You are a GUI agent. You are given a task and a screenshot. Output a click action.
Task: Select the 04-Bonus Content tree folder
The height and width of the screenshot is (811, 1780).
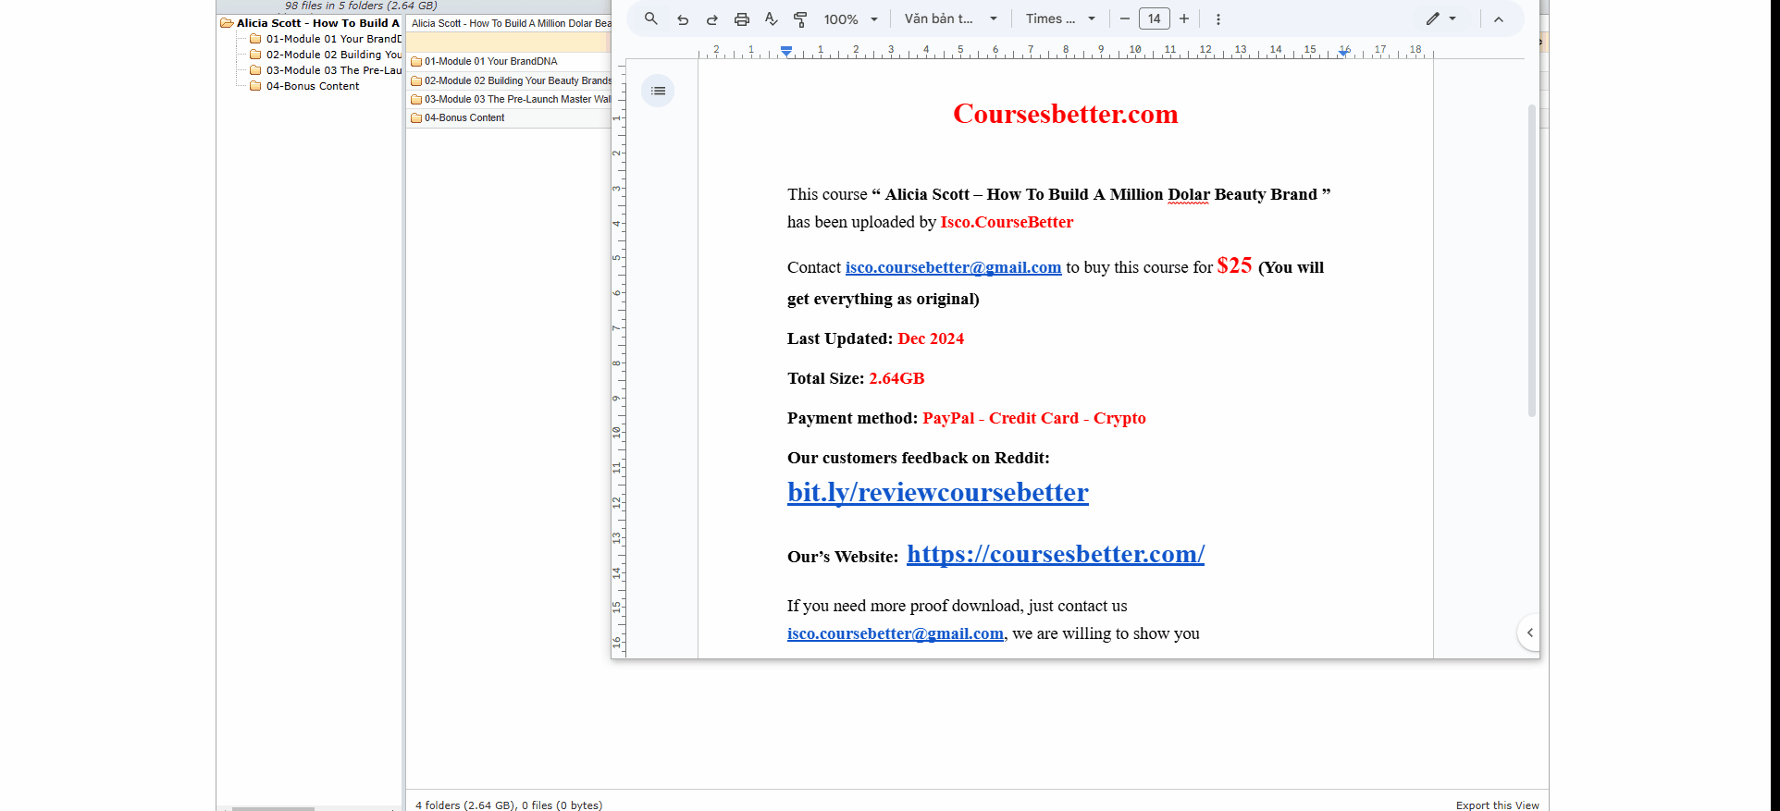pyautogui.click(x=313, y=86)
